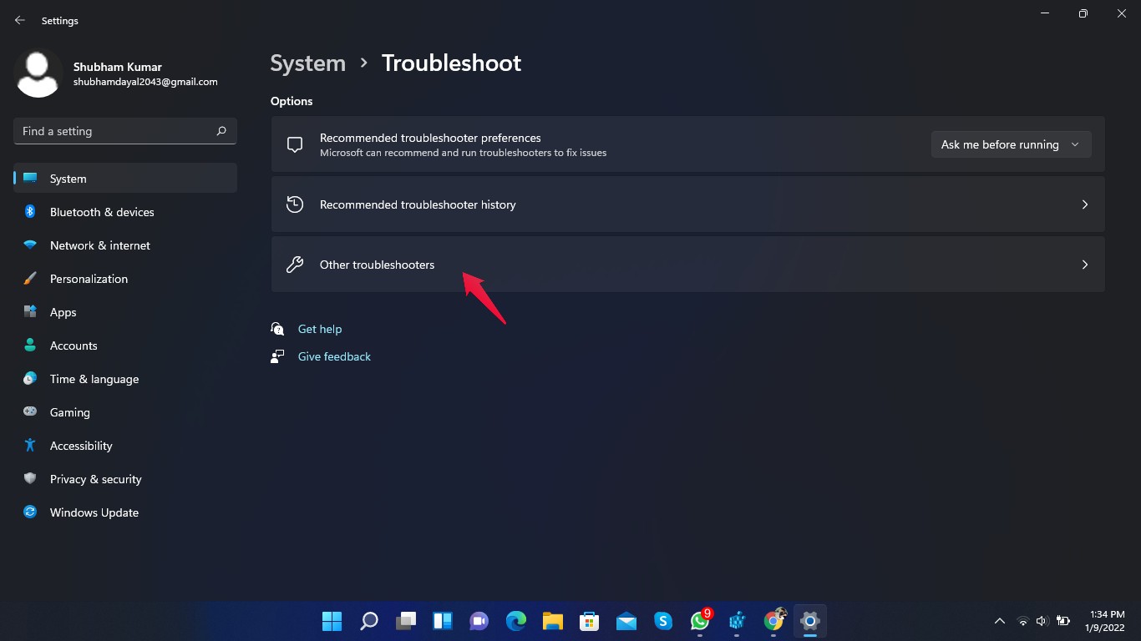Open the Ask me before running dropdown

1011,144
